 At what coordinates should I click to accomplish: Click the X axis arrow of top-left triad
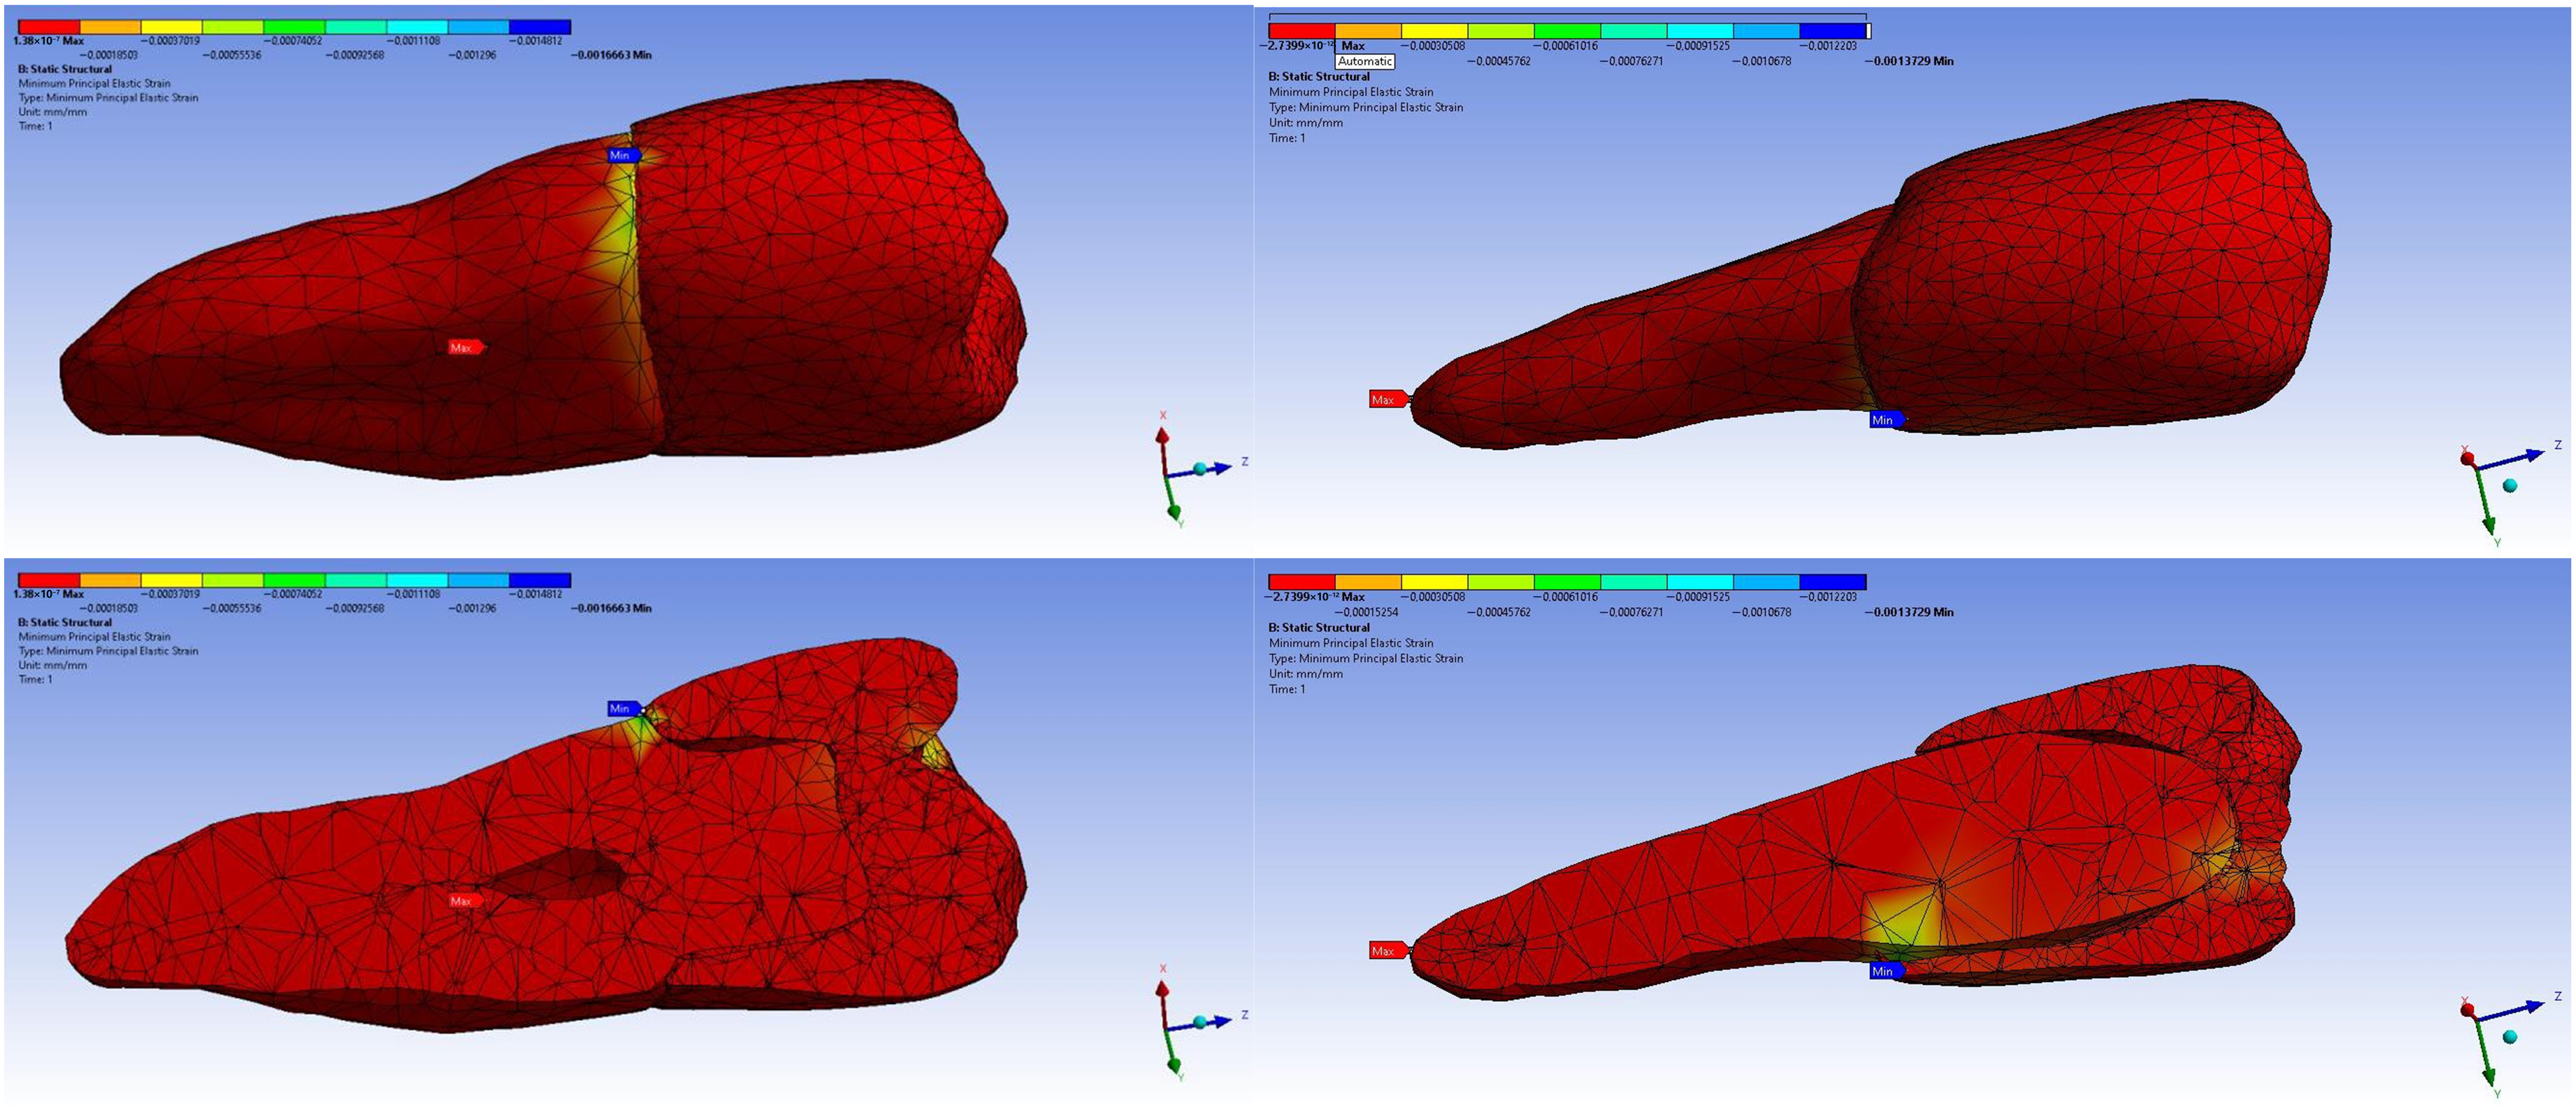coord(1162,437)
